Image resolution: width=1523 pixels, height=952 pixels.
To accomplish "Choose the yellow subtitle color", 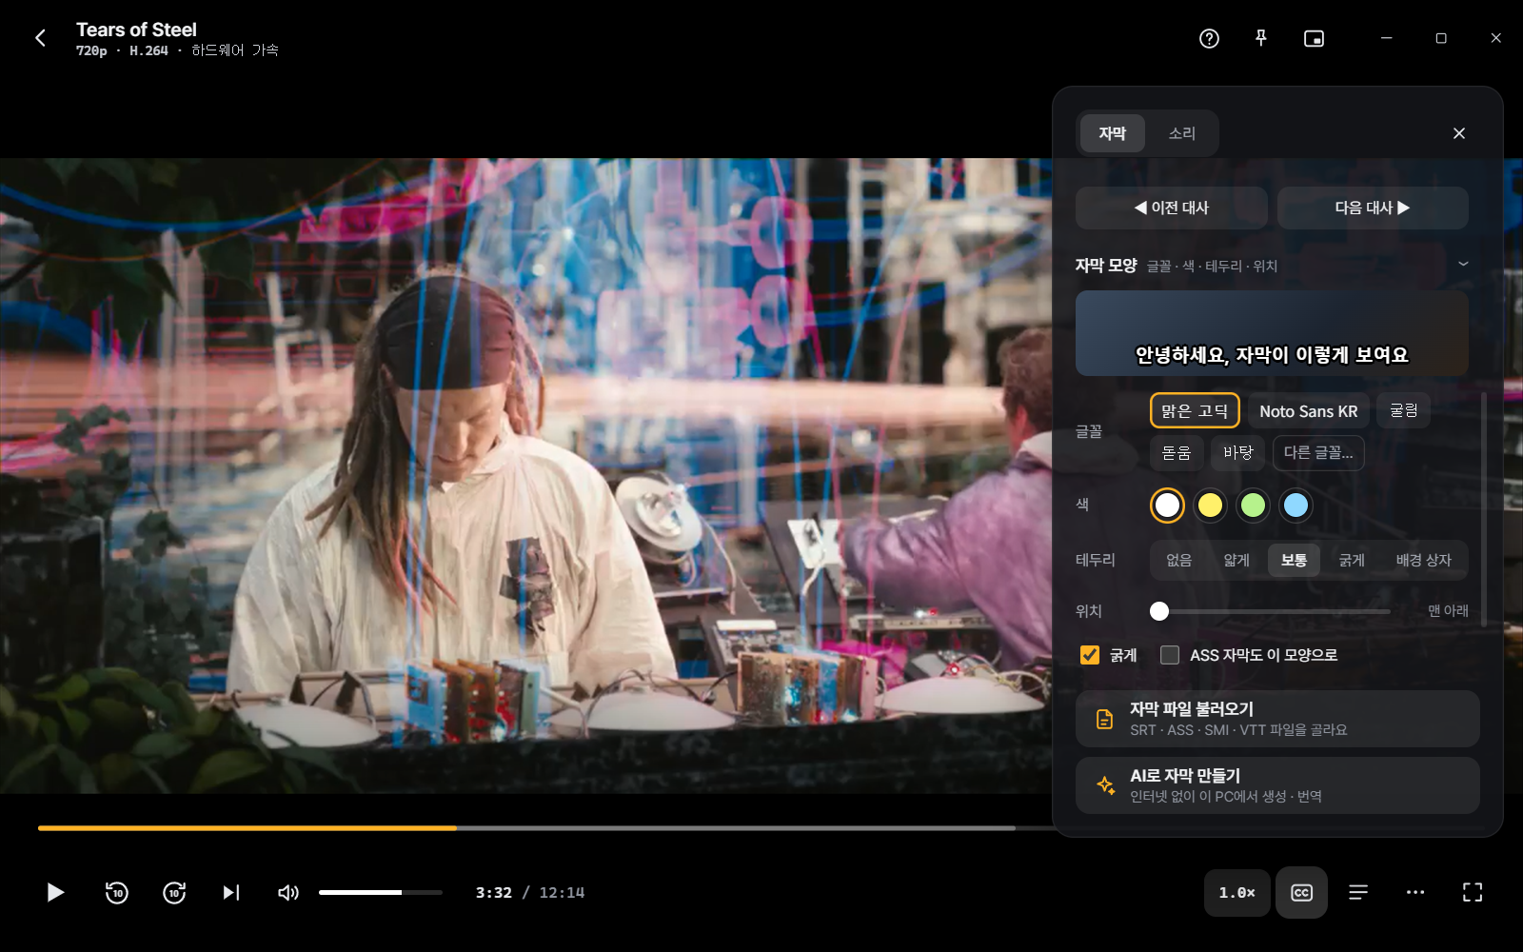I will pos(1210,506).
